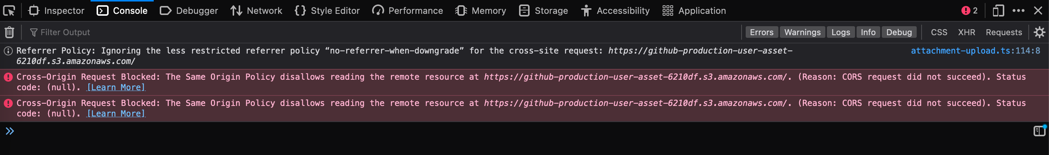The image size is (1049, 155).
Task: Switch to multi-line editor mode icon
Action: [x=1039, y=131]
